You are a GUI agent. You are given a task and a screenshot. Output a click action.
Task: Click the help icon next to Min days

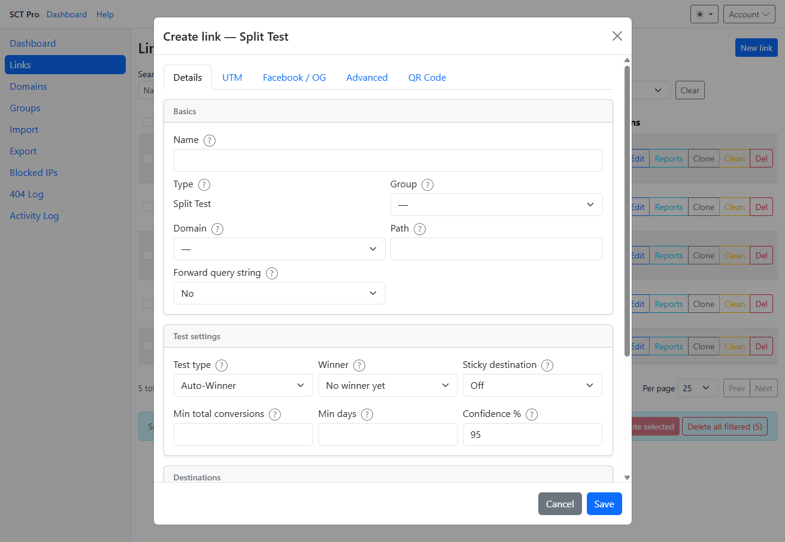367,415
